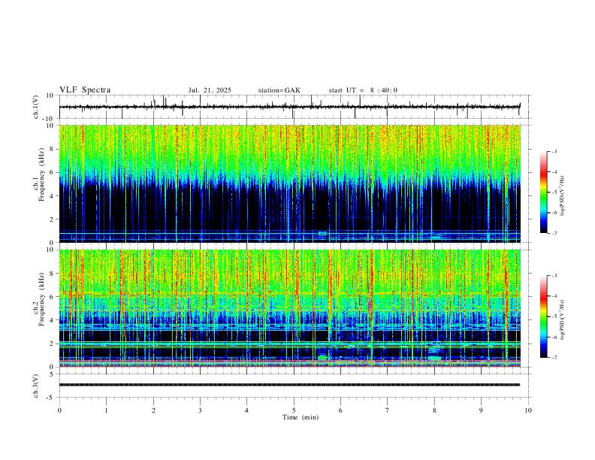The height and width of the screenshot is (460, 595).
Task: Click the "-6" label on lower color bar
Action: 554,337
